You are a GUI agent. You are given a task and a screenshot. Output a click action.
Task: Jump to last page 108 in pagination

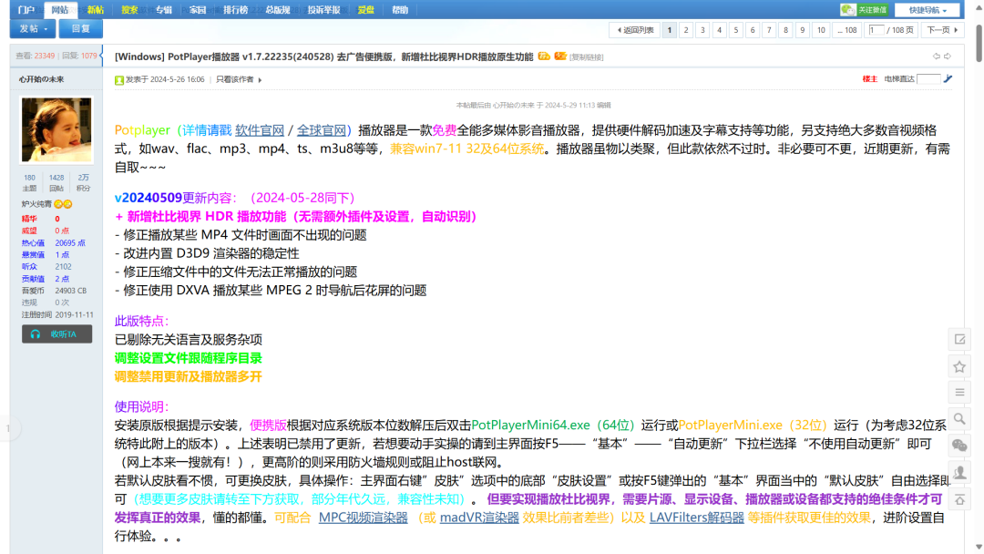847,30
